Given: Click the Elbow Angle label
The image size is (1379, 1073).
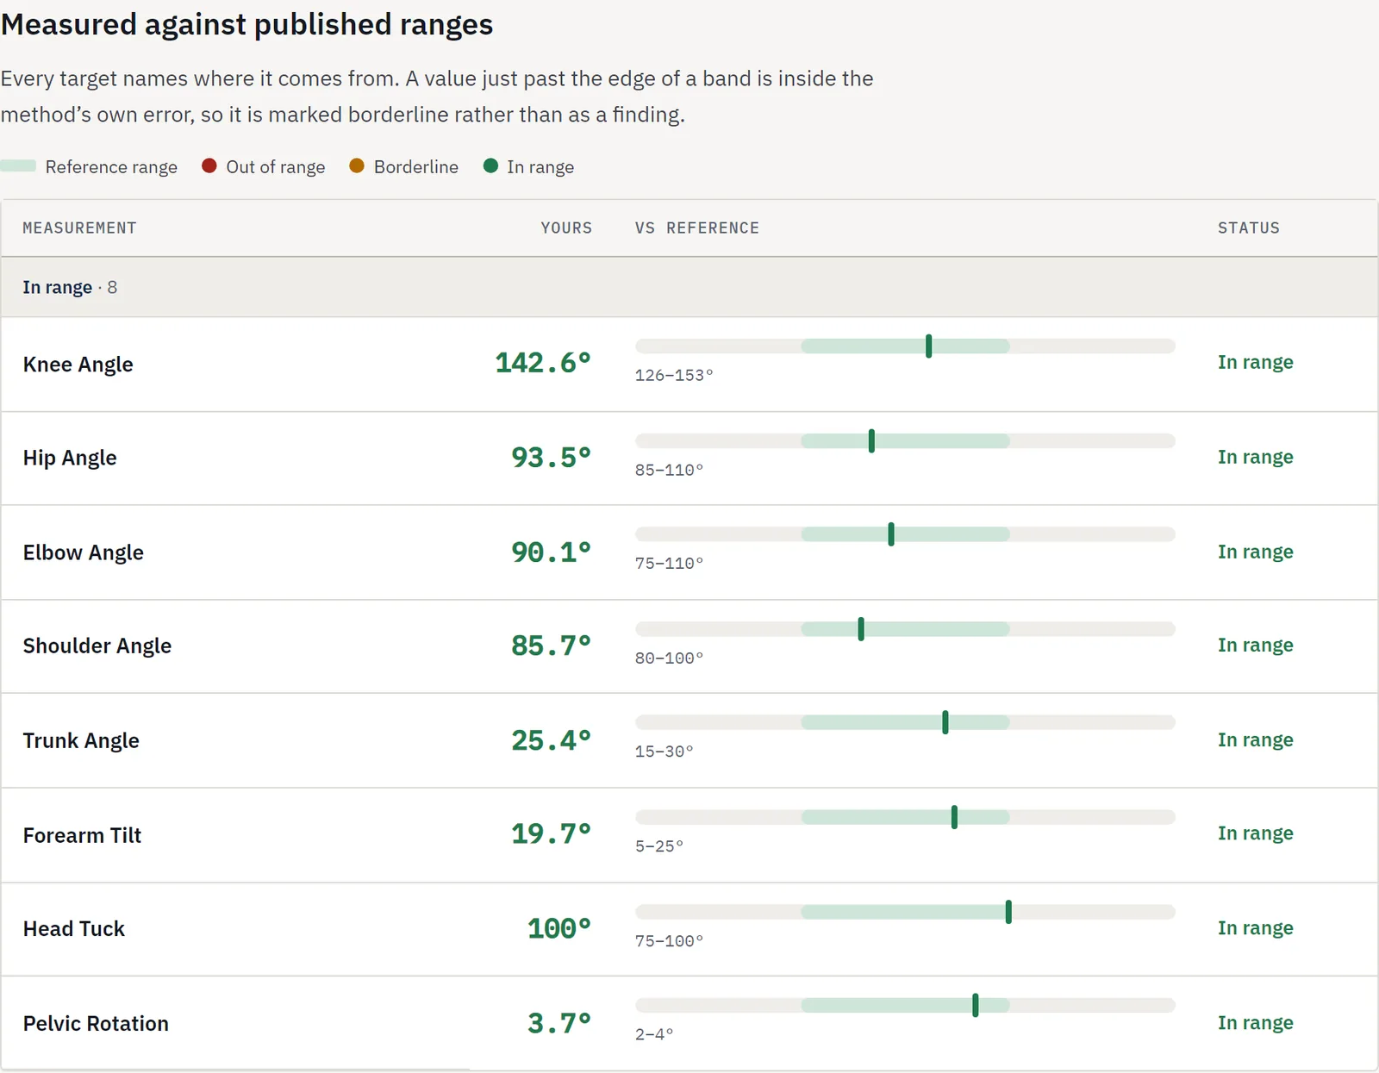Looking at the screenshot, I should tap(84, 552).
